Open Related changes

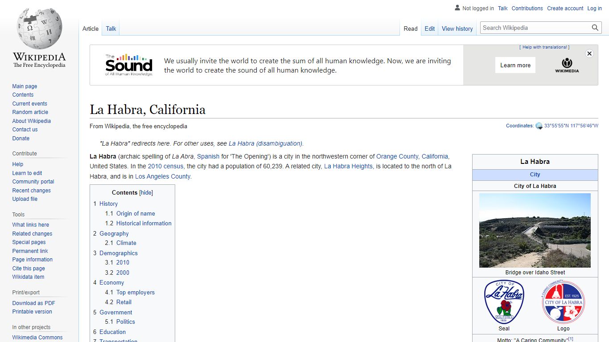(32, 234)
